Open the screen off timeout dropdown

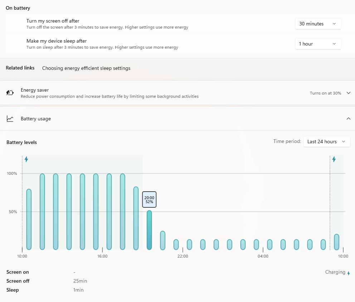pos(318,24)
